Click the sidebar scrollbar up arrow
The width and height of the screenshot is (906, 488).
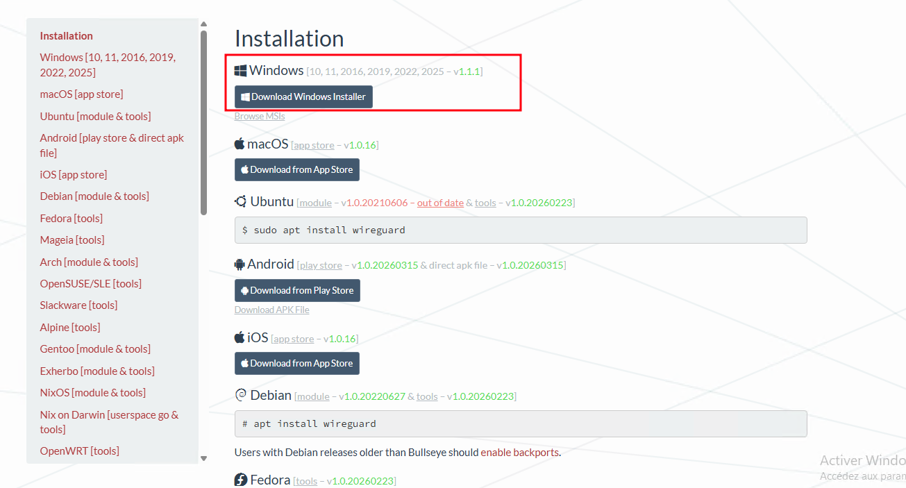tap(203, 24)
